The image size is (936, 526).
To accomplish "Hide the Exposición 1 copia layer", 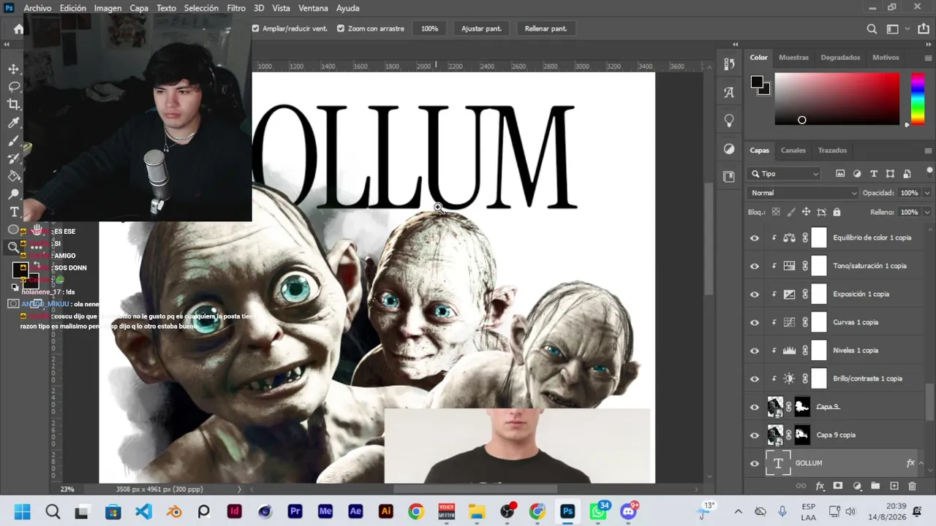I will click(x=755, y=294).
